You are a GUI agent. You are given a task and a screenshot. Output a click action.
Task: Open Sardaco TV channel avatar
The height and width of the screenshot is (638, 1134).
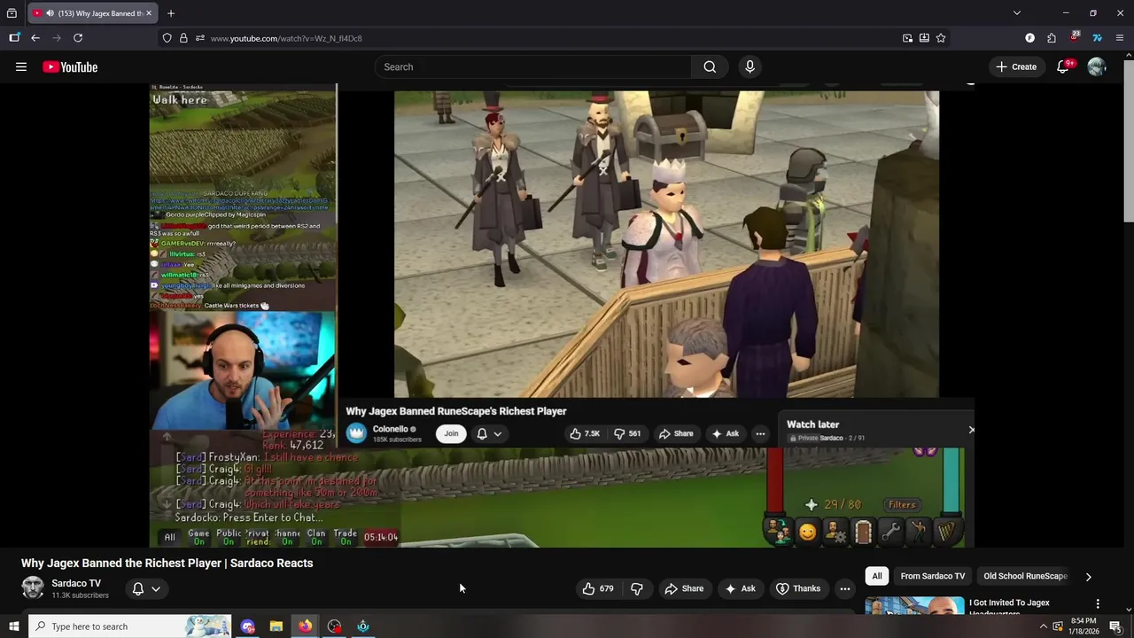(x=33, y=588)
